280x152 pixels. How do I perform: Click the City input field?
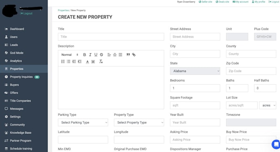(195, 54)
